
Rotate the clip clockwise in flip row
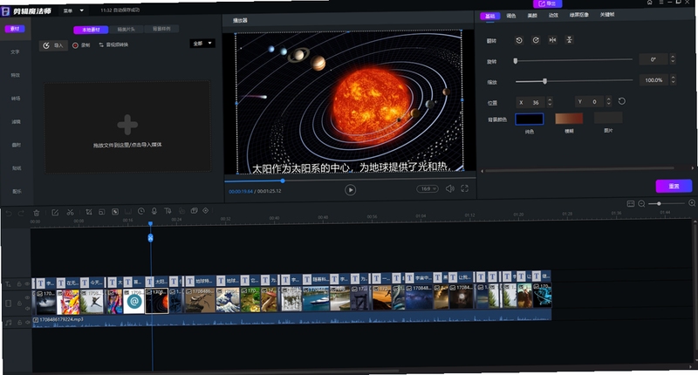(x=536, y=40)
